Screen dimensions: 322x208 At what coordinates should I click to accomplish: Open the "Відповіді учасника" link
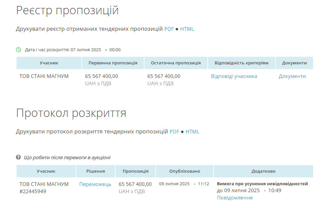(234, 76)
